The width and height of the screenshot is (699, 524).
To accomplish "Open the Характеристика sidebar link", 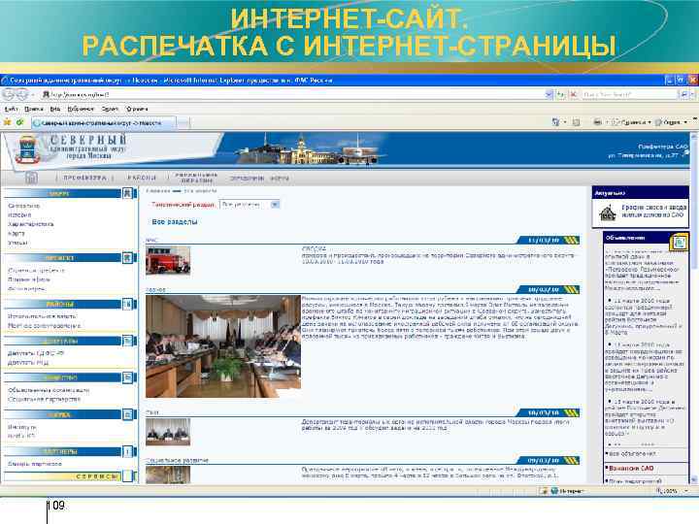I will (x=31, y=224).
